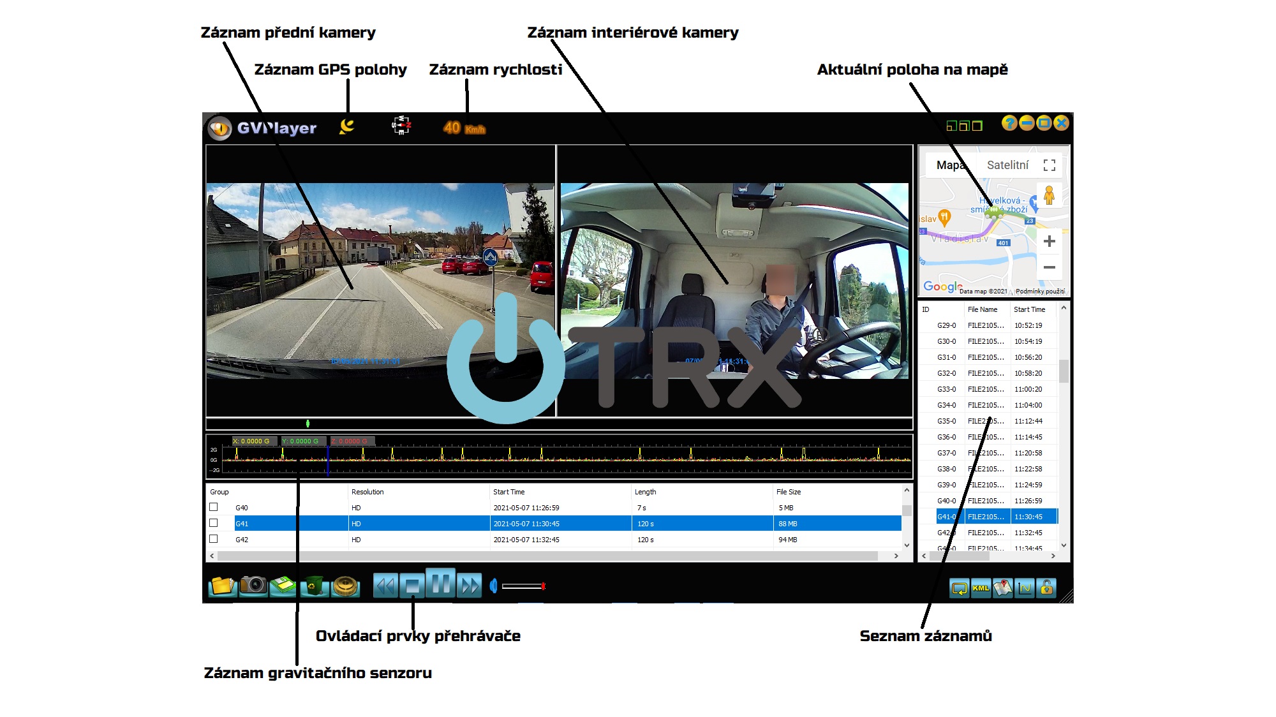Image resolution: width=1276 pixels, height=717 pixels.
Task: Adjust the volume slider's red handle
Action: coord(543,586)
